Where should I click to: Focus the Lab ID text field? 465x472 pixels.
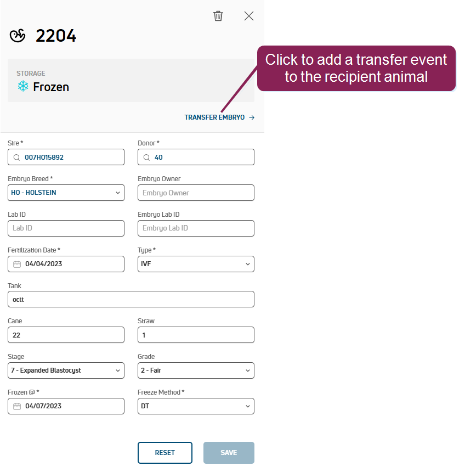66,228
